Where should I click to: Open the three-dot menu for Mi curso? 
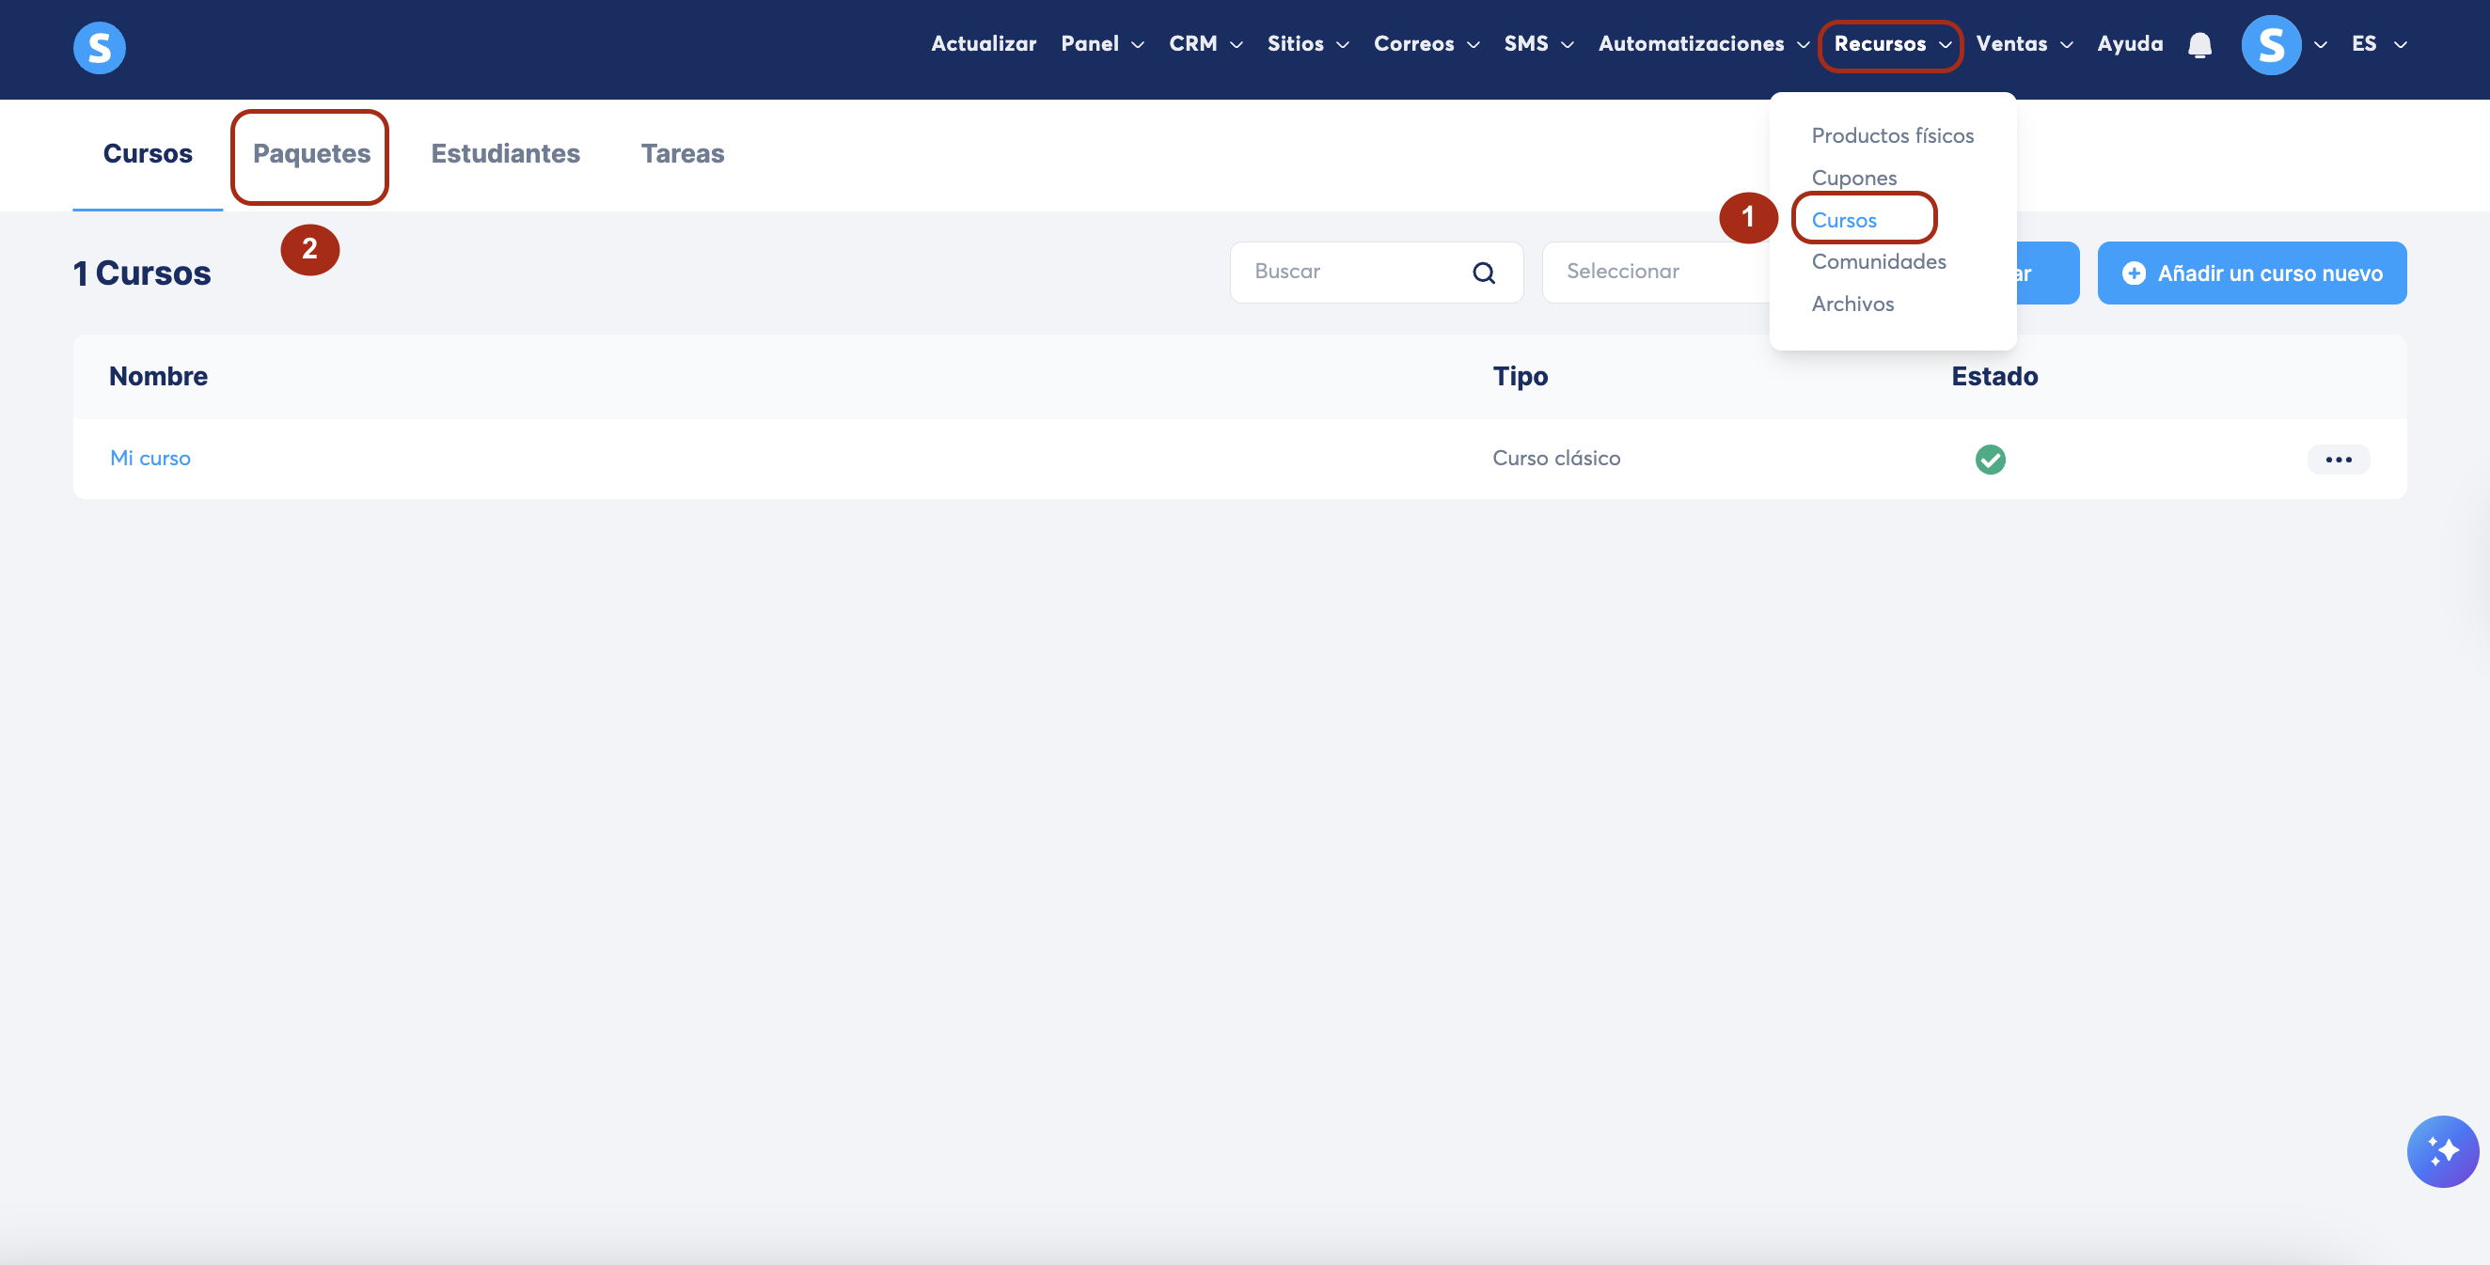(2338, 459)
